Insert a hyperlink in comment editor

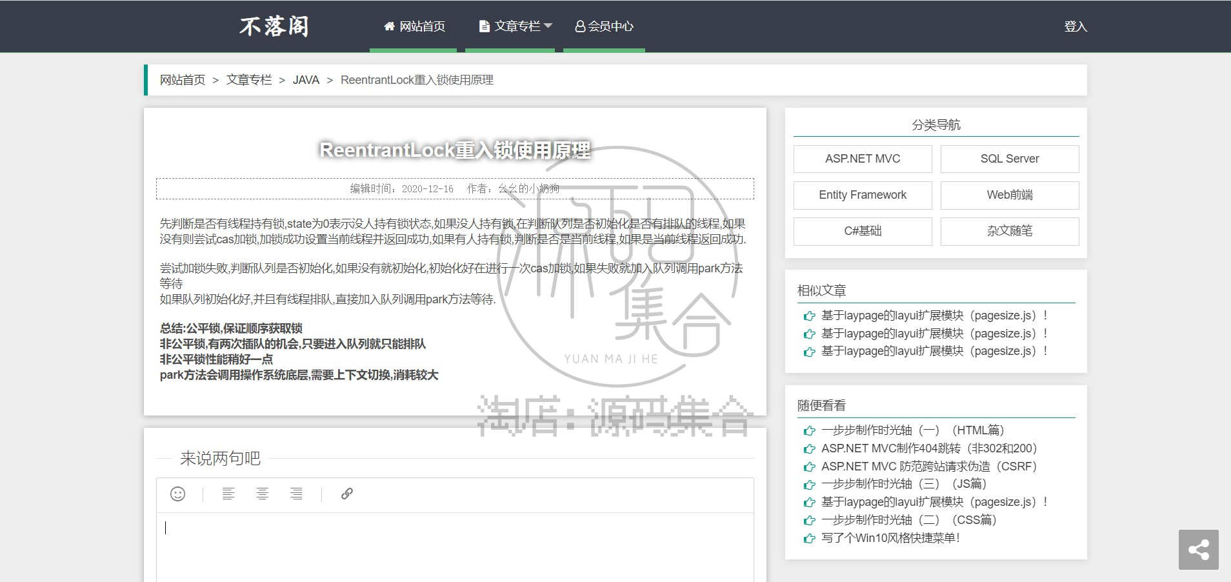(x=346, y=494)
